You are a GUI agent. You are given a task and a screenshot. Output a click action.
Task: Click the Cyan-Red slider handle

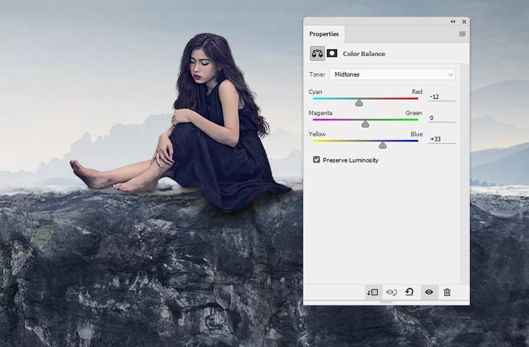pyautogui.click(x=359, y=103)
